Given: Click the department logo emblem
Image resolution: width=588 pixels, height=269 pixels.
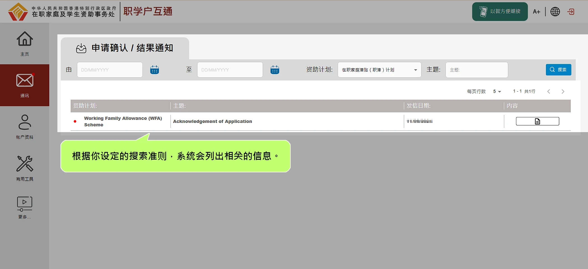Looking at the screenshot, I should (18, 12).
